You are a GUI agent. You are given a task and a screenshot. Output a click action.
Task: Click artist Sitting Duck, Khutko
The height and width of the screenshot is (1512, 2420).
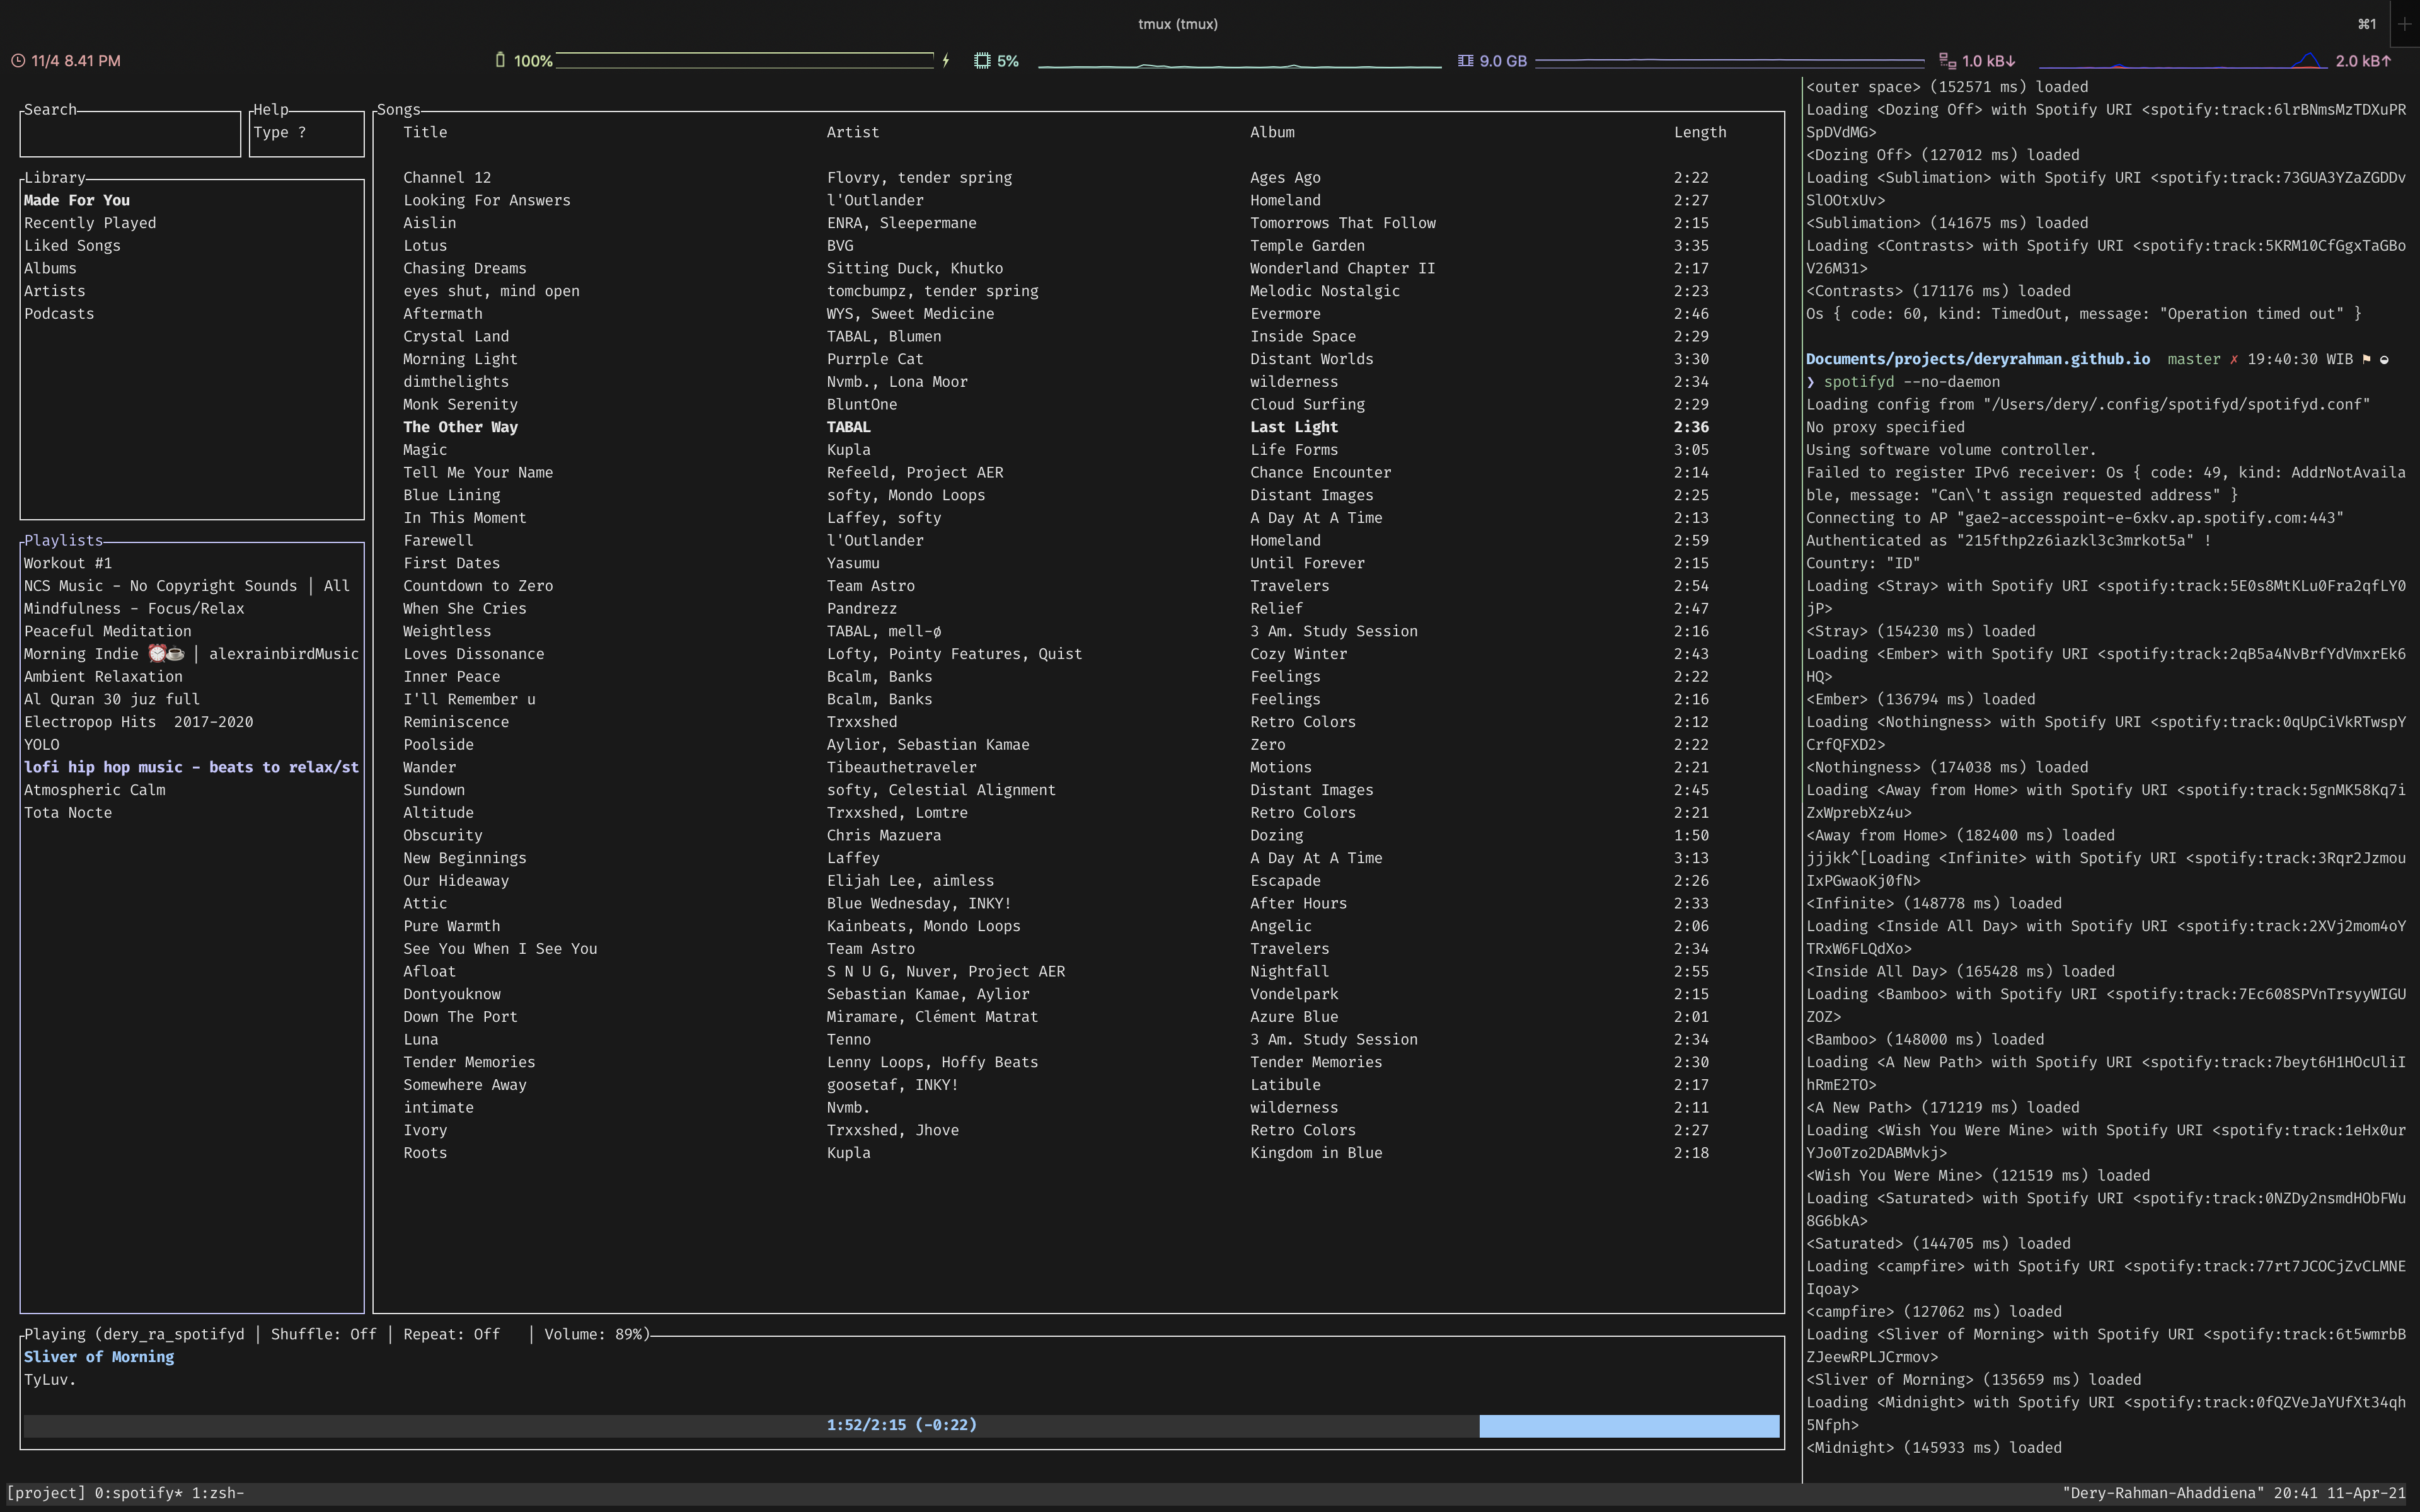915,268
